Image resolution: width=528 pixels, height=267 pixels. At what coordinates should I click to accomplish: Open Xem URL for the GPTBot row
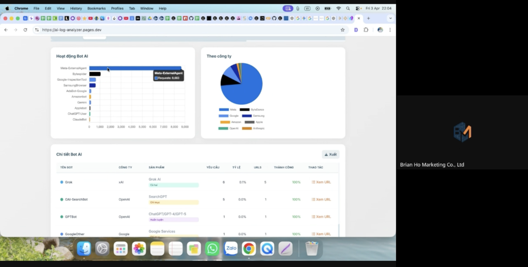[x=321, y=217]
